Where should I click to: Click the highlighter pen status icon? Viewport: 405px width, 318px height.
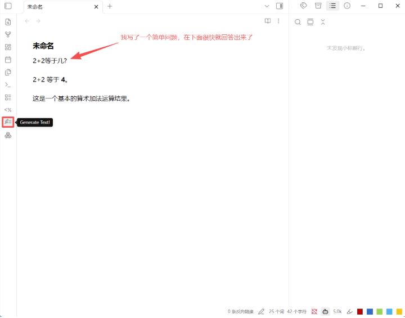[x=349, y=312]
